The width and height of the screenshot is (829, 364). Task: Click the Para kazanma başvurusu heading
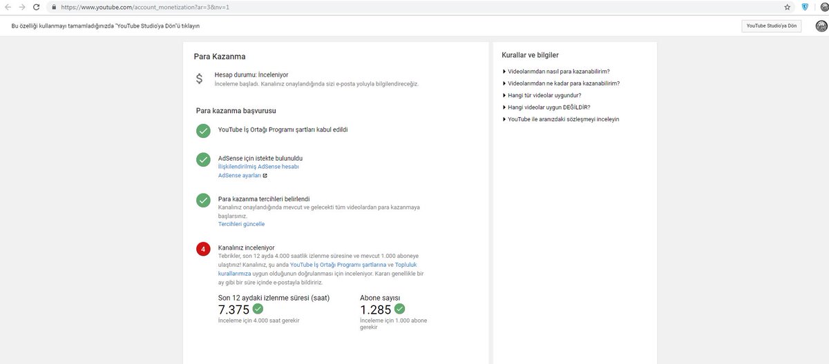point(237,110)
